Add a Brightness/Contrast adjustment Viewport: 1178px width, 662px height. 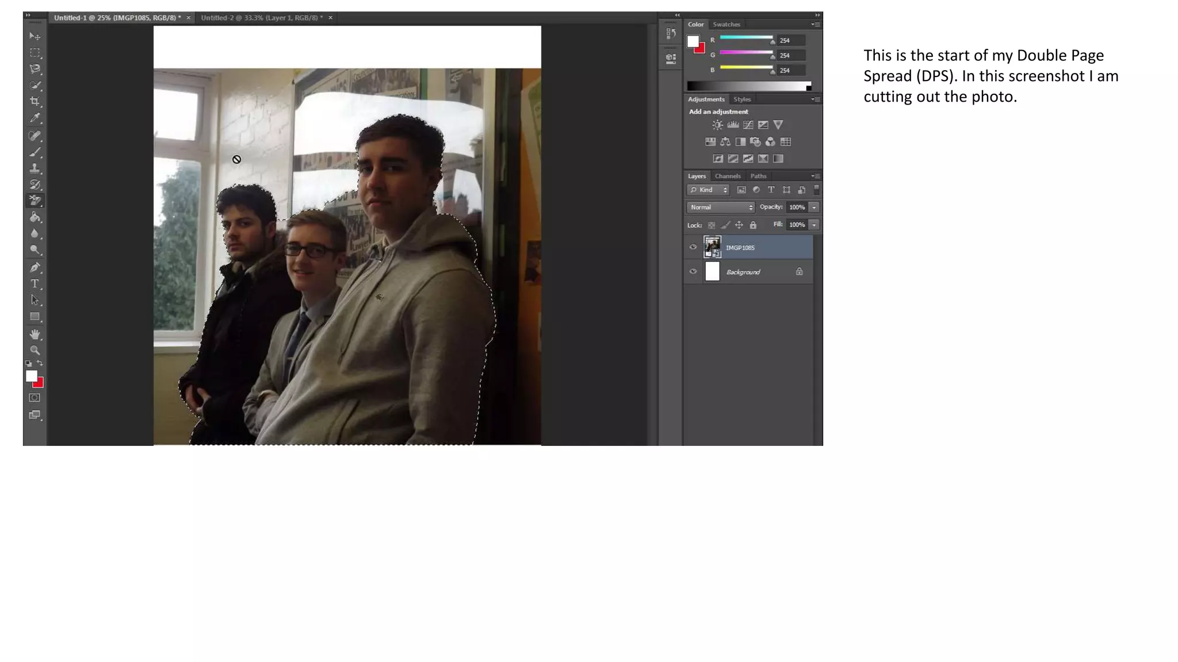pos(717,125)
